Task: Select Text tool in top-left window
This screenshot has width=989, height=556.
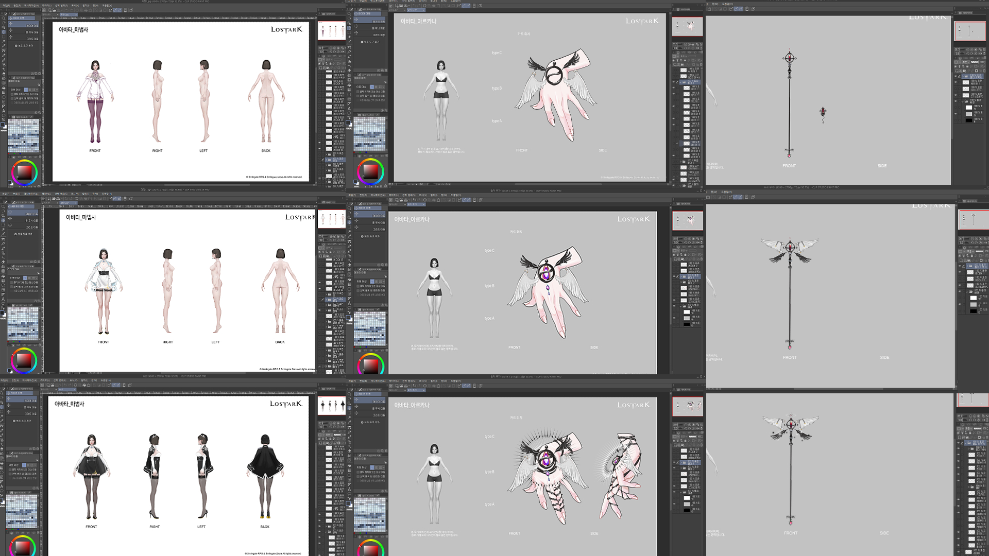Action: tap(4, 111)
